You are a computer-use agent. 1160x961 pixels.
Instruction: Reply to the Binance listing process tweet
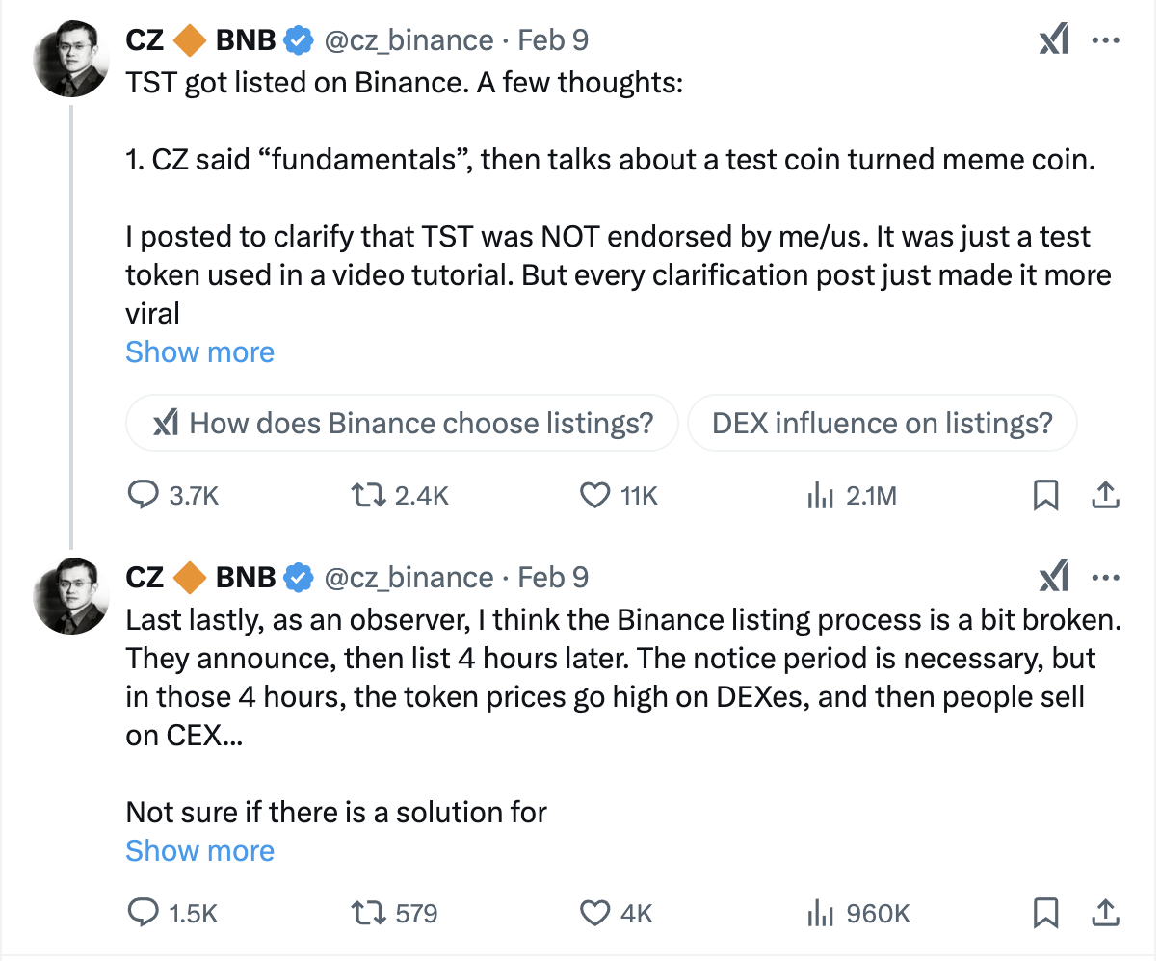coord(144,912)
